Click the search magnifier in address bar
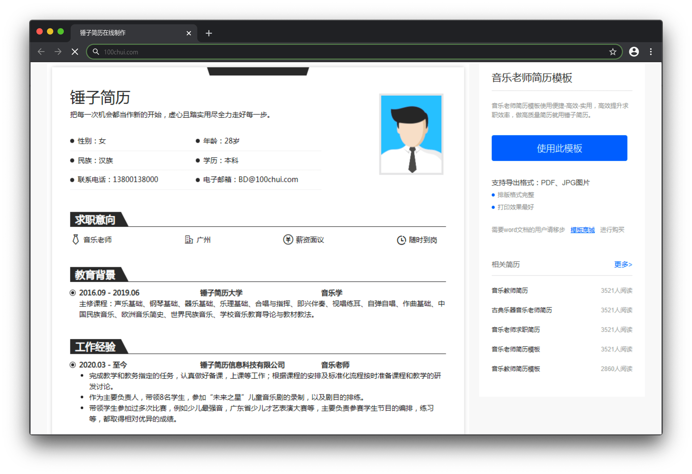This screenshot has width=692, height=474. [x=95, y=52]
